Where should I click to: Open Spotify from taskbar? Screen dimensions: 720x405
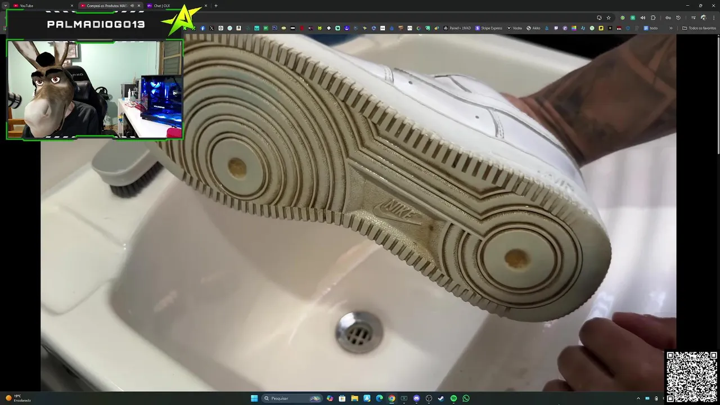453,398
